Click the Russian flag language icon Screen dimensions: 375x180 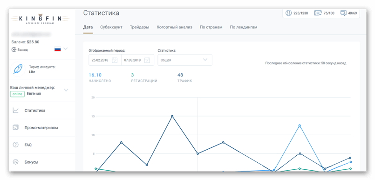click(58, 49)
